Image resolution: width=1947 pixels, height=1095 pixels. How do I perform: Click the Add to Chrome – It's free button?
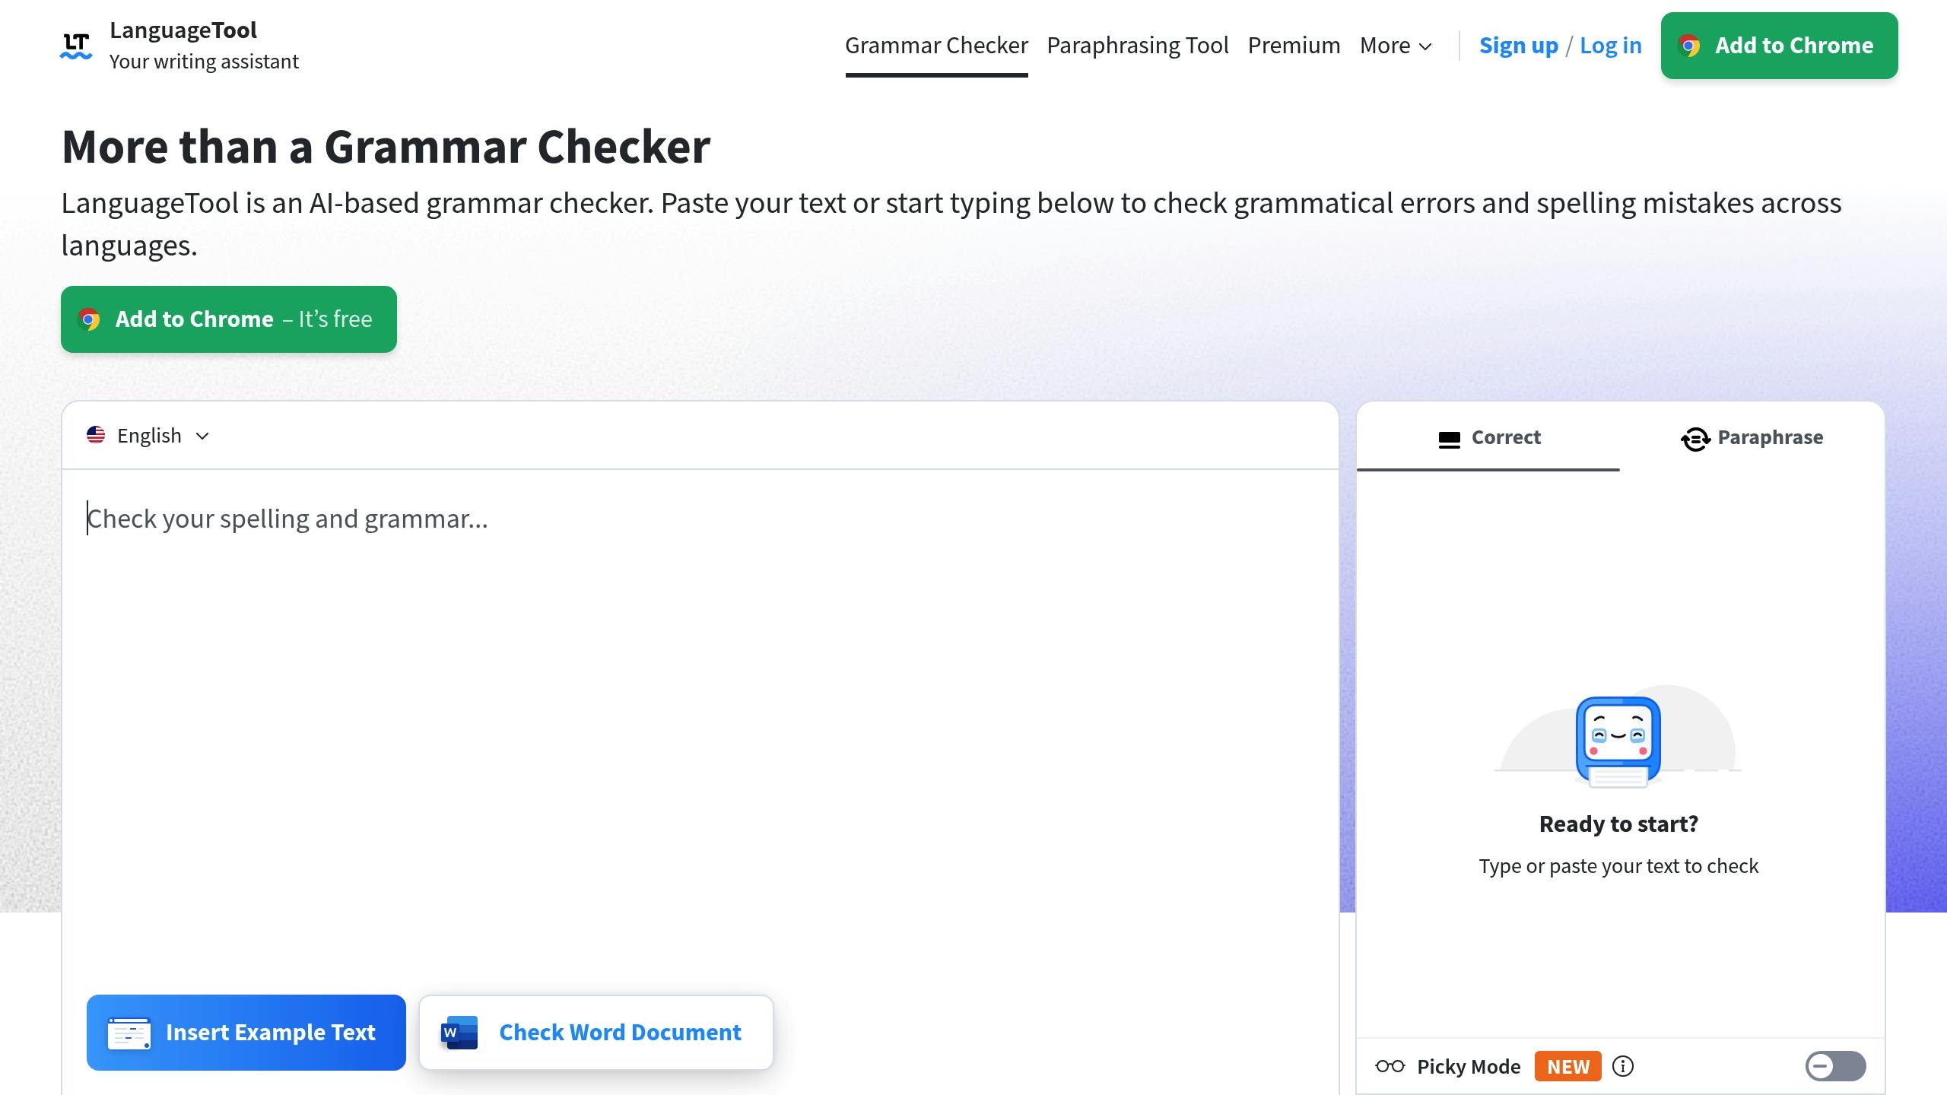[229, 319]
